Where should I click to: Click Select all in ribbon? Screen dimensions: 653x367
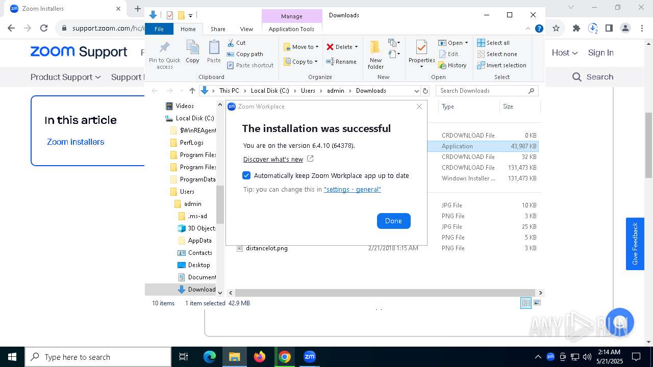pyautogui.click(x=493, y=43)
